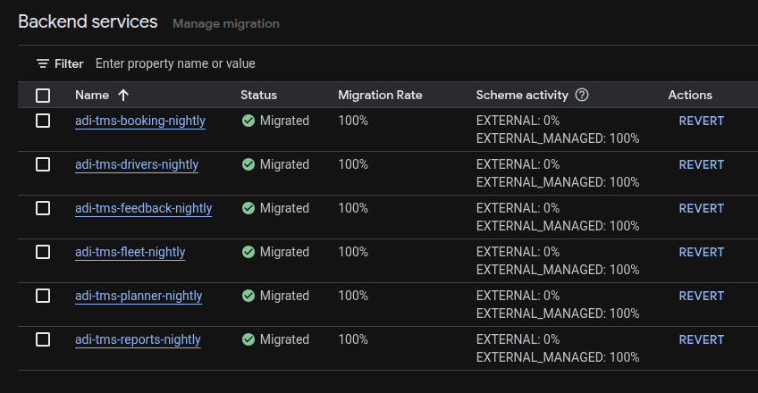Image resolution: width=758 pixels, height=393 pixels.
Task: Click Migrated checkmark for adi-tms-fleet-nightly
Action: click(248, 252)
